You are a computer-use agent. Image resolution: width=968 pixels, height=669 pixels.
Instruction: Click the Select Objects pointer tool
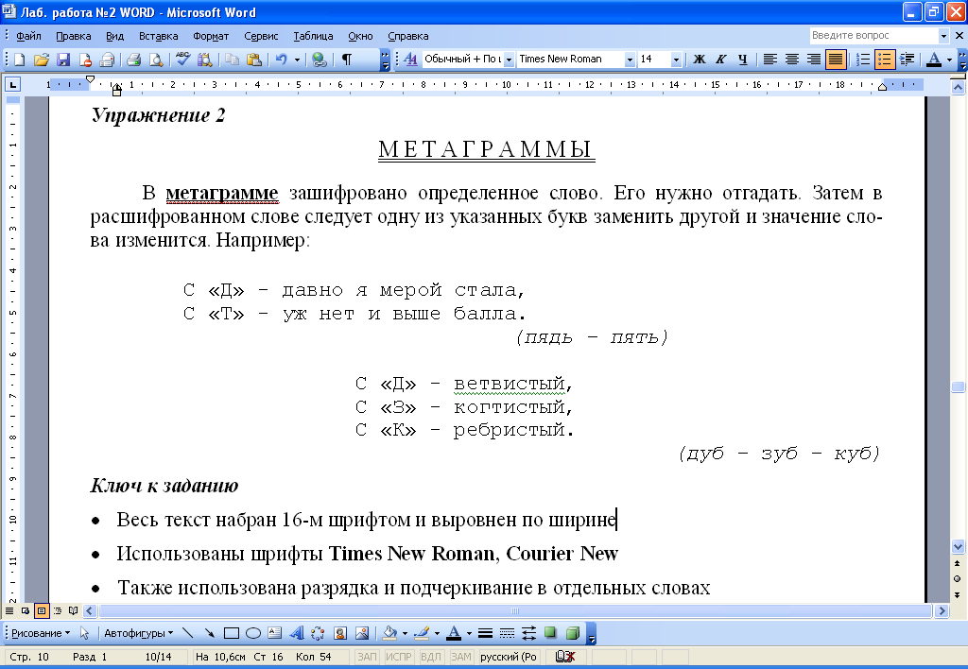coord(84,633)
